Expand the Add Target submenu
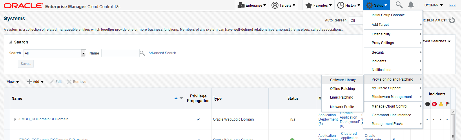Screen dimensions: 461x140 point(393,25)
